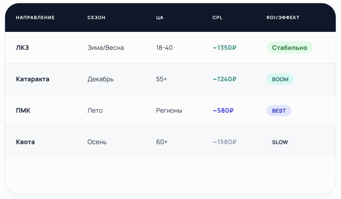Click the SLOW badge in Квота row
The width and height of the screenshot is (341, 199).
coord(280,142)
